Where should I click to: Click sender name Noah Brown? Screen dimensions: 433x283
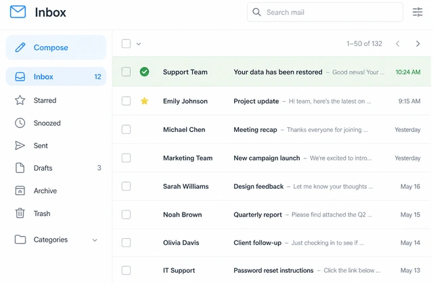(182, 215)
